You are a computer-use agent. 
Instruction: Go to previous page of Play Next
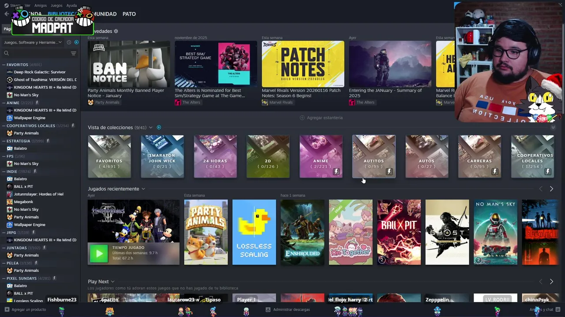coord(541,281)
